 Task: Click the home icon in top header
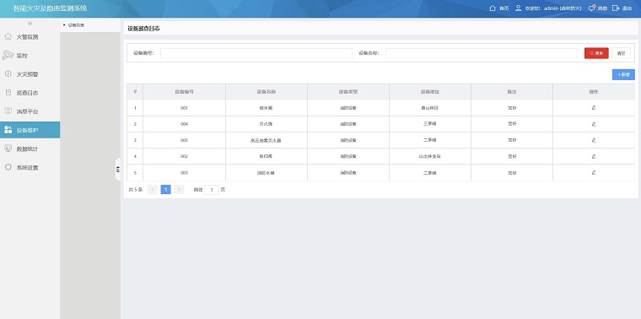tap(493, 8)
